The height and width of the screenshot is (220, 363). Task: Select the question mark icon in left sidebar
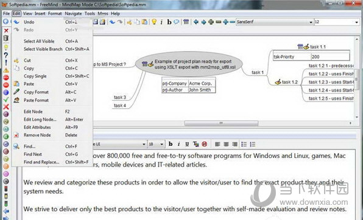point(6,55)
